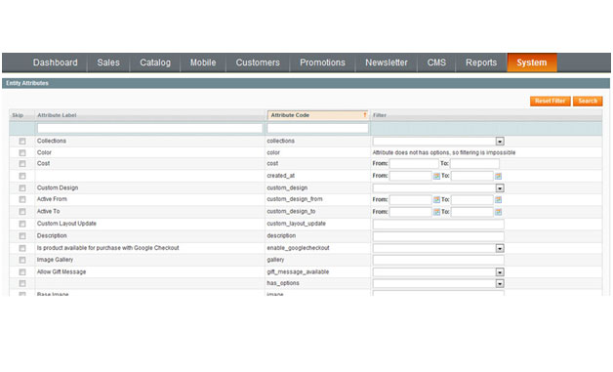Focus the Attribute Code search field
Viewport: 613px width, 372px height.
pos(317,128)
